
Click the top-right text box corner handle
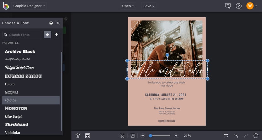208,61
